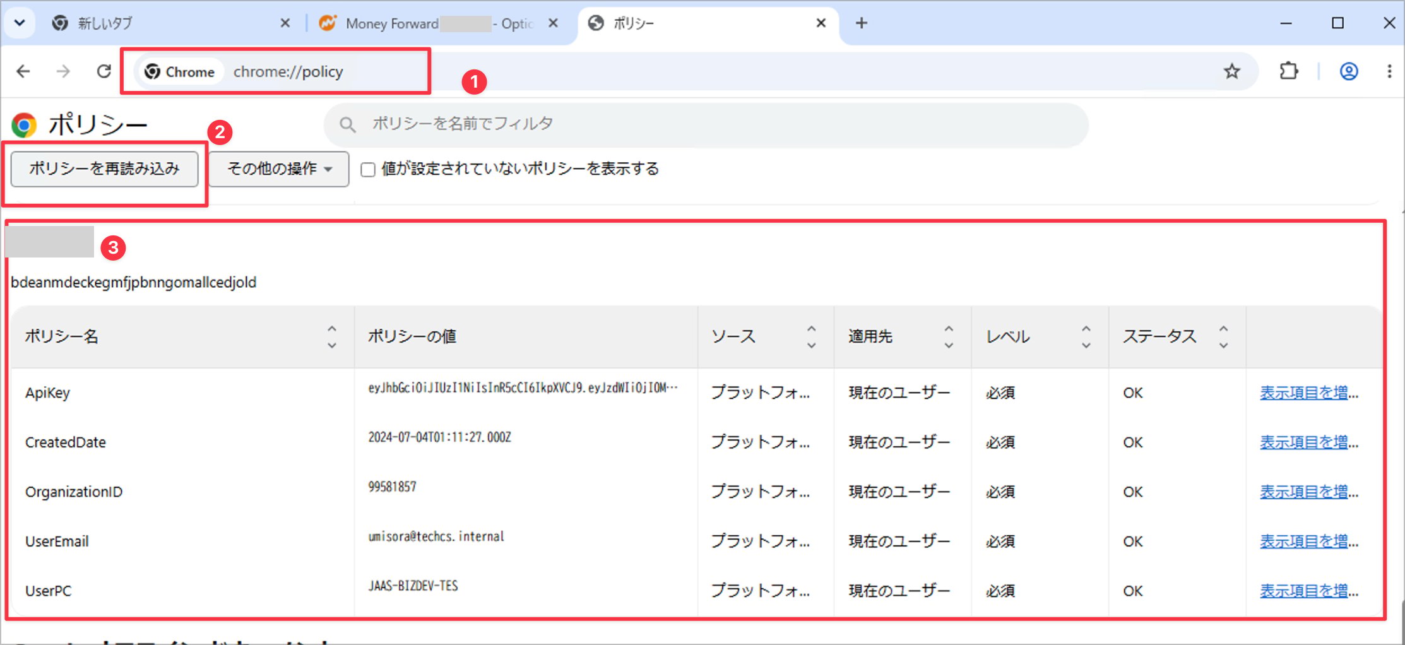Viewport: 1405px width, 645px height.
Task: Click the value 2024-07-04T01:11:27.000Z
Action: coord(439,437)
